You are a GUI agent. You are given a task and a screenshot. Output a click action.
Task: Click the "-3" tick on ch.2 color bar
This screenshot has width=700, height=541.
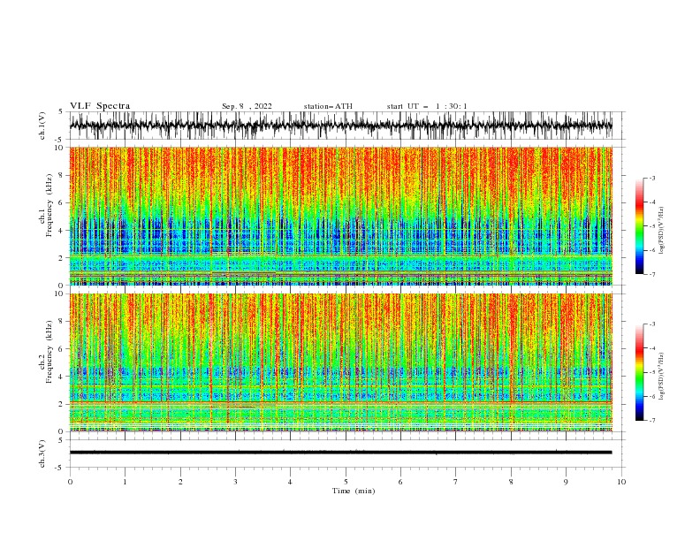coord(651,324)
